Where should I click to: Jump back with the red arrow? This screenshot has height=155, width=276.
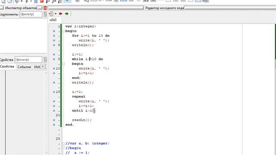tap(60, 14)
